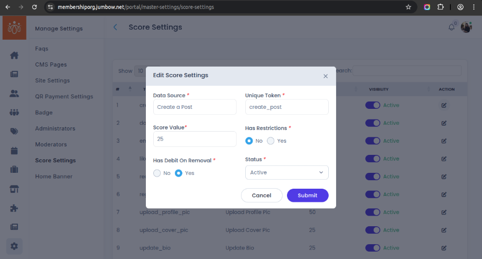Open the Status dropdown

[x=286, y=173]
